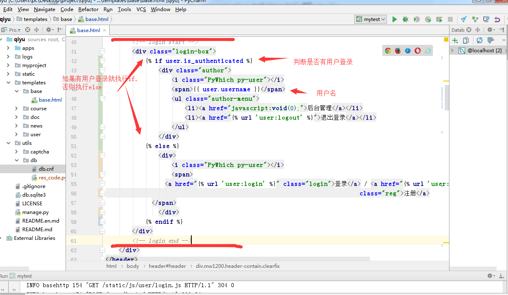Viewport: 508px width, 295px height.
Task: Open data source properties wrench icon
Action: [491, 40]
